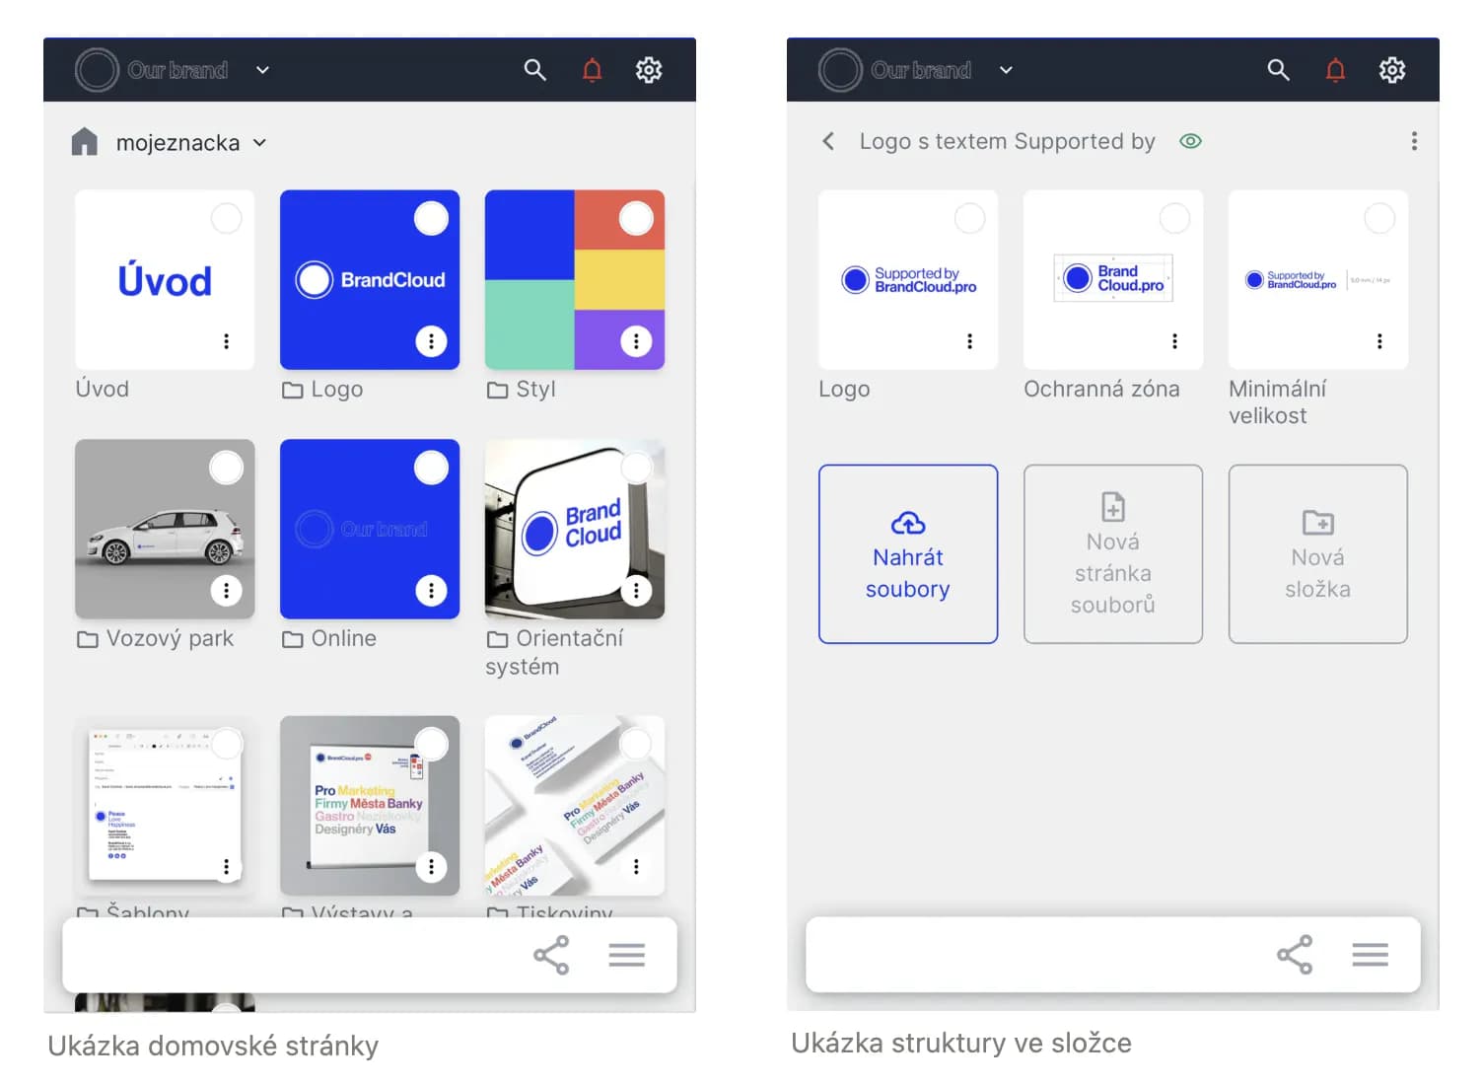Click the Nová složka button
Viewport: 1483px width, 1085px height.
[x=1316, y=553]
